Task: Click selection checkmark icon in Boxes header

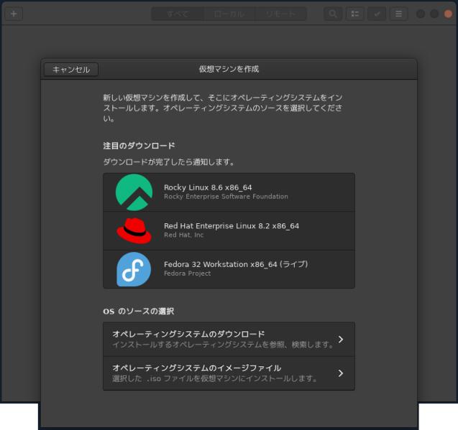Action: pos(377,14)
